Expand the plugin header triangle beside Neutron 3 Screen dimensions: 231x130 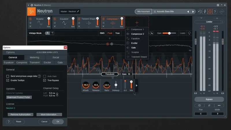click(x=28, y=5)
